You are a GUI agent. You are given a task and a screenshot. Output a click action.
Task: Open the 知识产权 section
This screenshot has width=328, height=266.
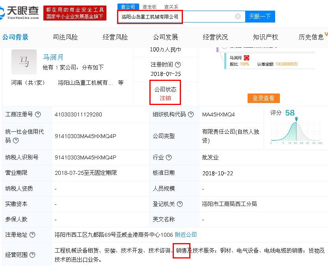(265, 37)
